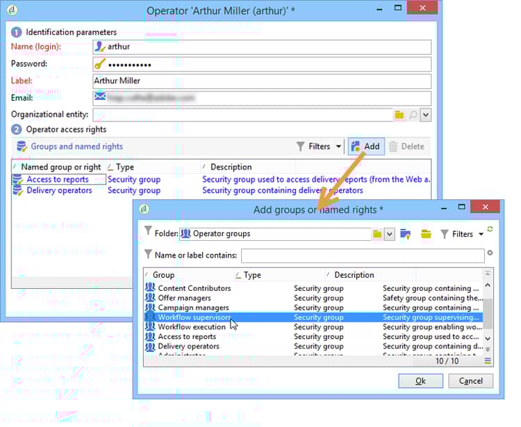Click the Add groups button
The width and height of the screenshot is (521, 427).
tap(366, 146)
